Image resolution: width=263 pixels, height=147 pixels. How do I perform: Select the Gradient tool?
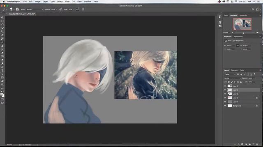pos(2,56)
